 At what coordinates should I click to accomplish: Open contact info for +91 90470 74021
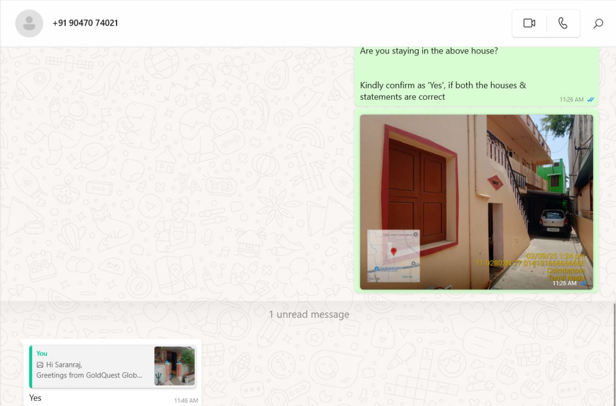tap(85, 23)
